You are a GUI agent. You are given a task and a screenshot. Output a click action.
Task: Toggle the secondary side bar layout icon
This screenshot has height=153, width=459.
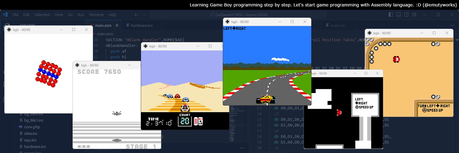click(x=406, y=15)
